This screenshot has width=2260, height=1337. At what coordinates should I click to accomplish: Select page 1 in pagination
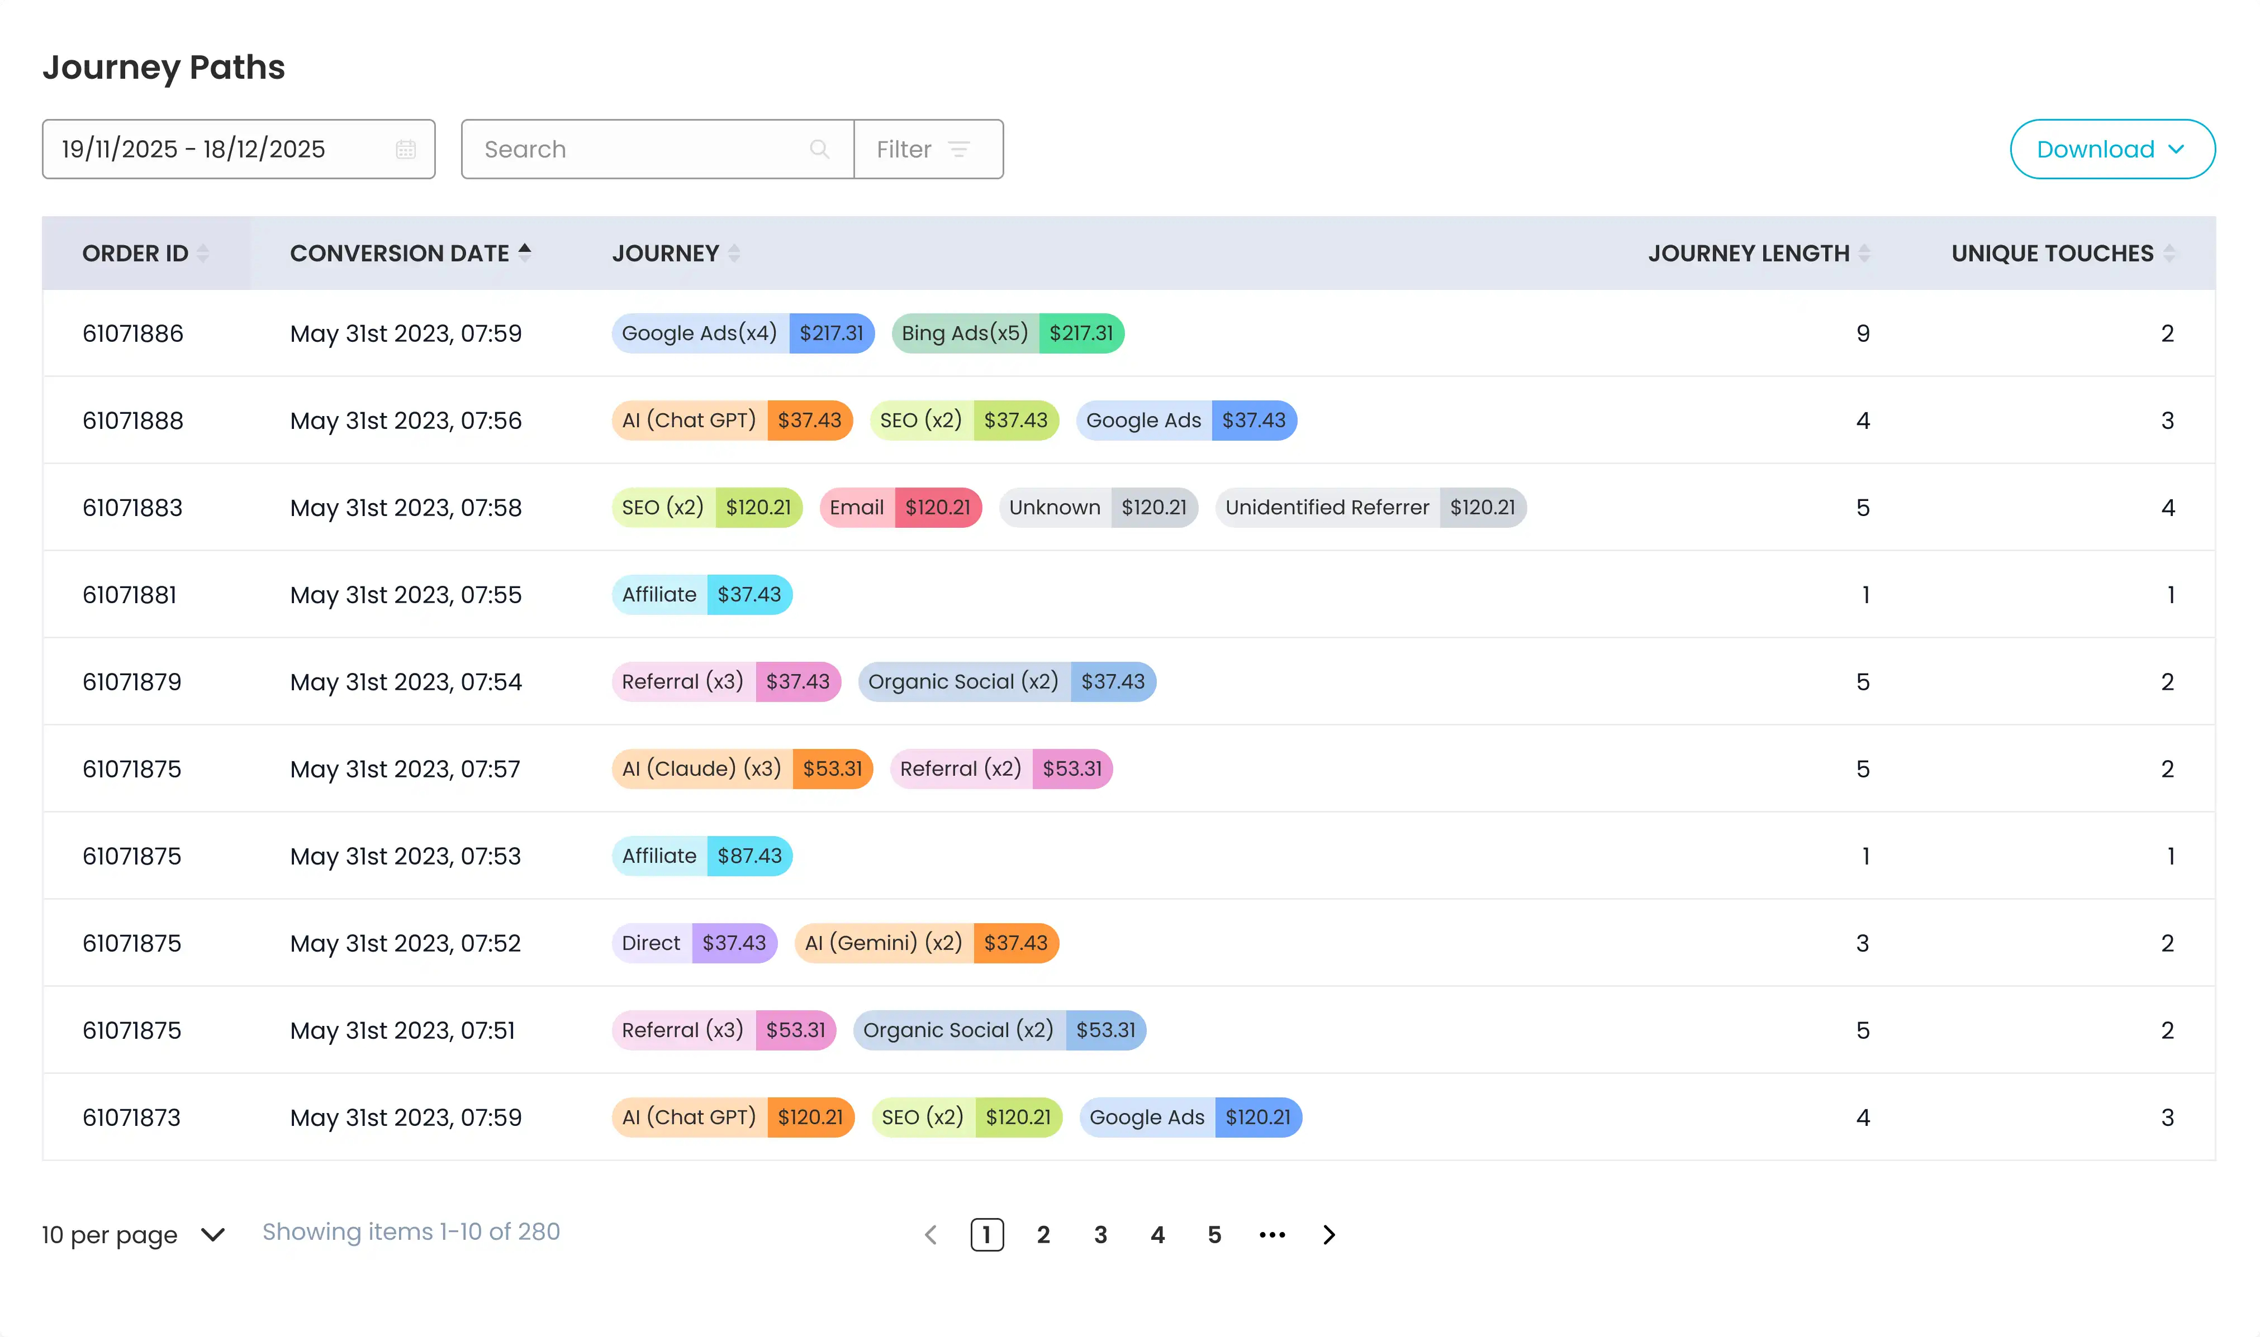987,1234
